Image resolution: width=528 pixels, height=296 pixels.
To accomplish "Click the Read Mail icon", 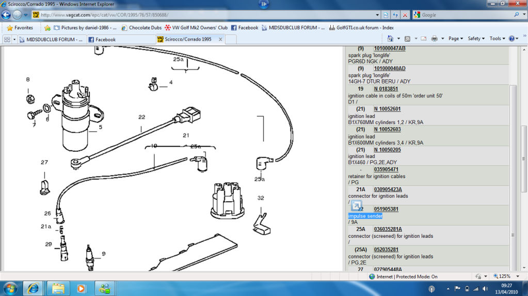I will tap(424, 39).
